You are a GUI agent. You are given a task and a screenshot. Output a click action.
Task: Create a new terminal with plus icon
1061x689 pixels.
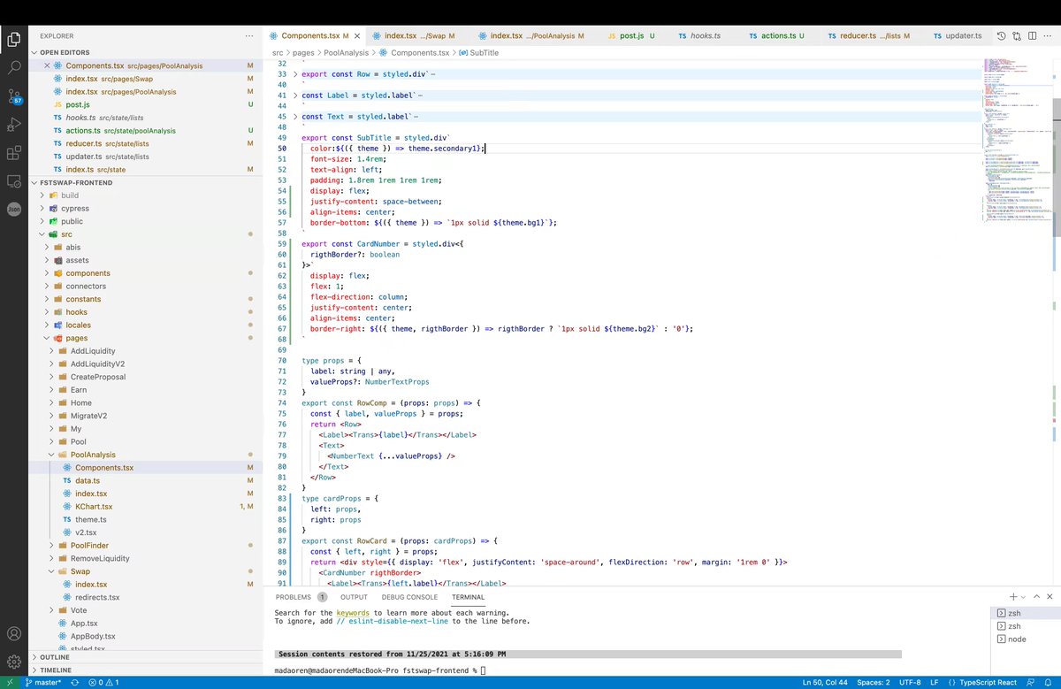(1013, 597)
